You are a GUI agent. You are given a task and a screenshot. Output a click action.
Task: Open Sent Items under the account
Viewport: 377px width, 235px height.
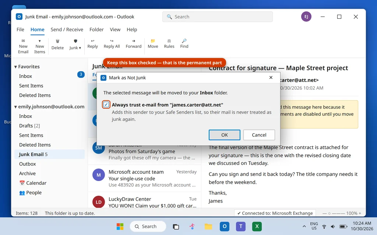[50, 135]
